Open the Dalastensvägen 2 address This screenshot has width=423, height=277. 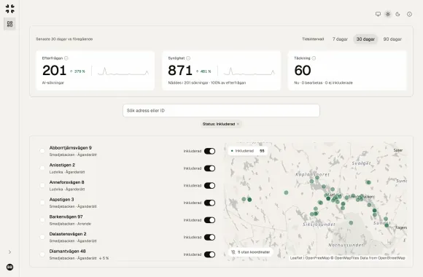(x=68, y=234)
